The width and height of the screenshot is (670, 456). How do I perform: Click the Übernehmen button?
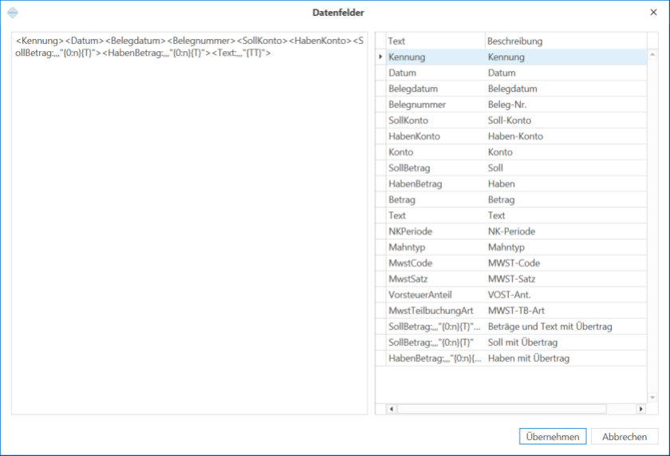tap(553, 436)
